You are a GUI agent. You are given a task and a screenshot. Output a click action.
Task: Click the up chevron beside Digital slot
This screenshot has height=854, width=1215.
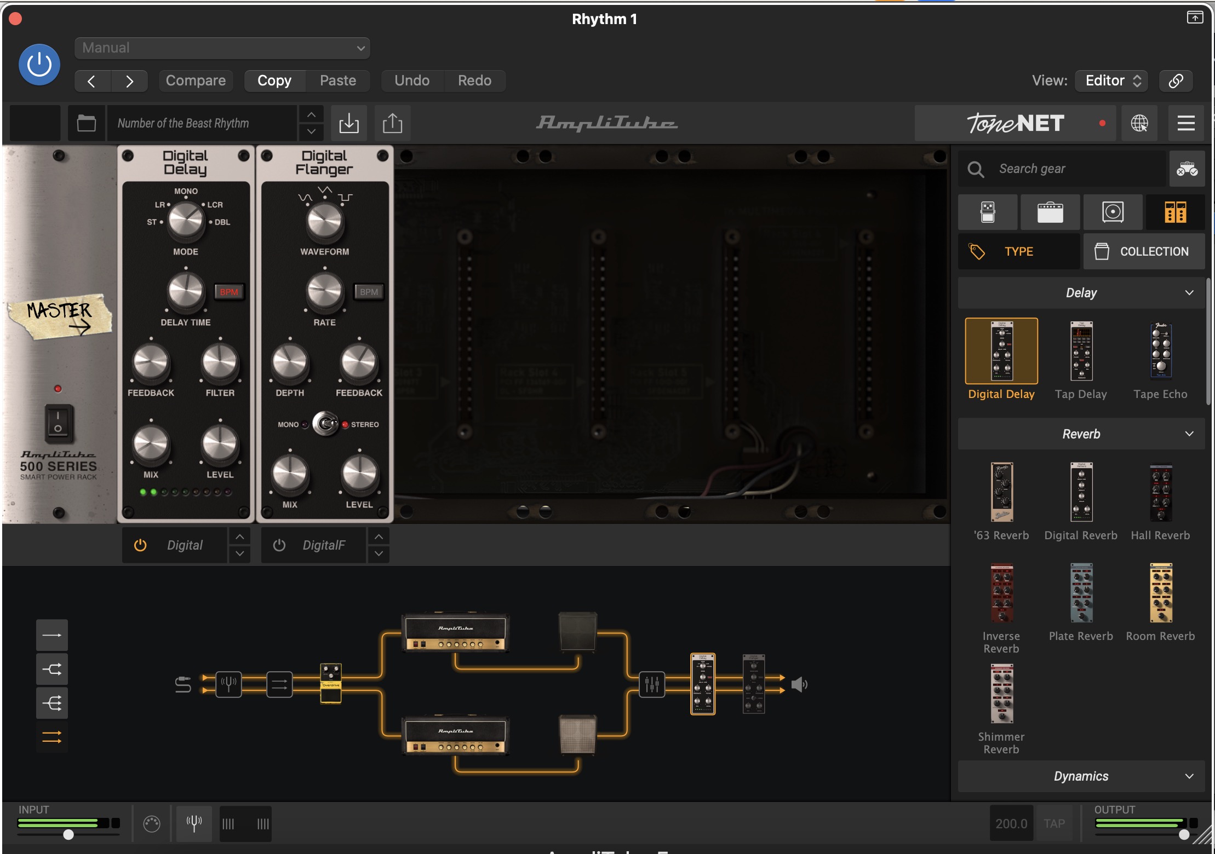coord(240,537)
